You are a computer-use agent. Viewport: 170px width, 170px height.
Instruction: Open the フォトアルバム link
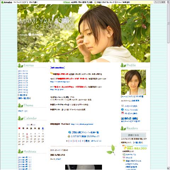(x=131, y=154)
